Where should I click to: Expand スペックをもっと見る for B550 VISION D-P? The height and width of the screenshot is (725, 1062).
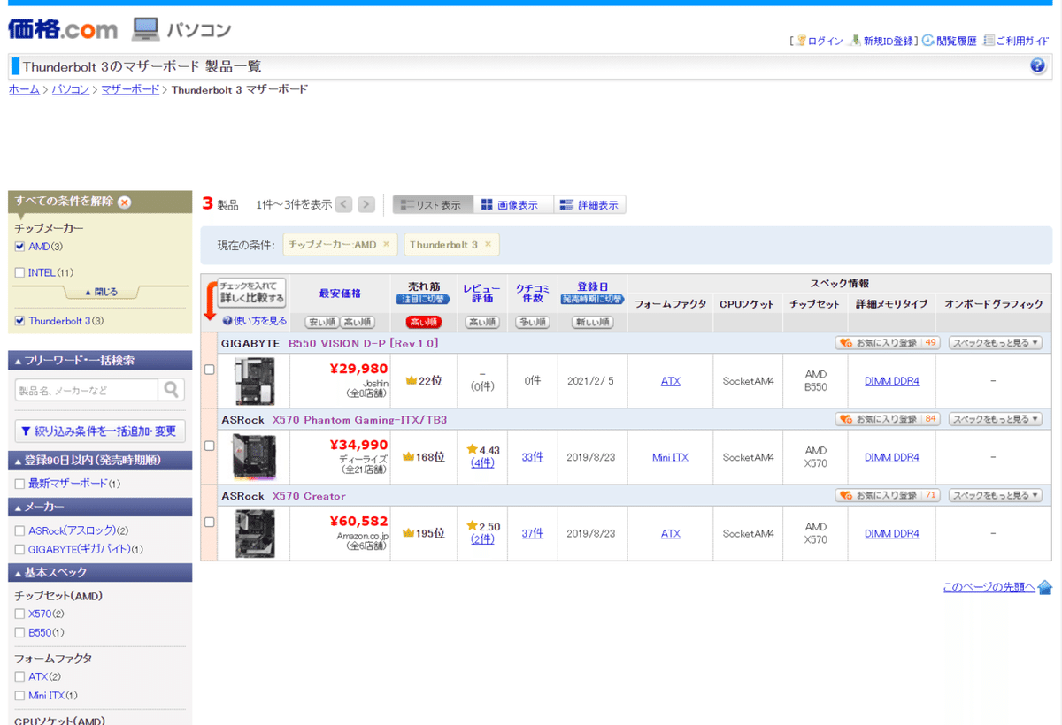click(996, 343)
